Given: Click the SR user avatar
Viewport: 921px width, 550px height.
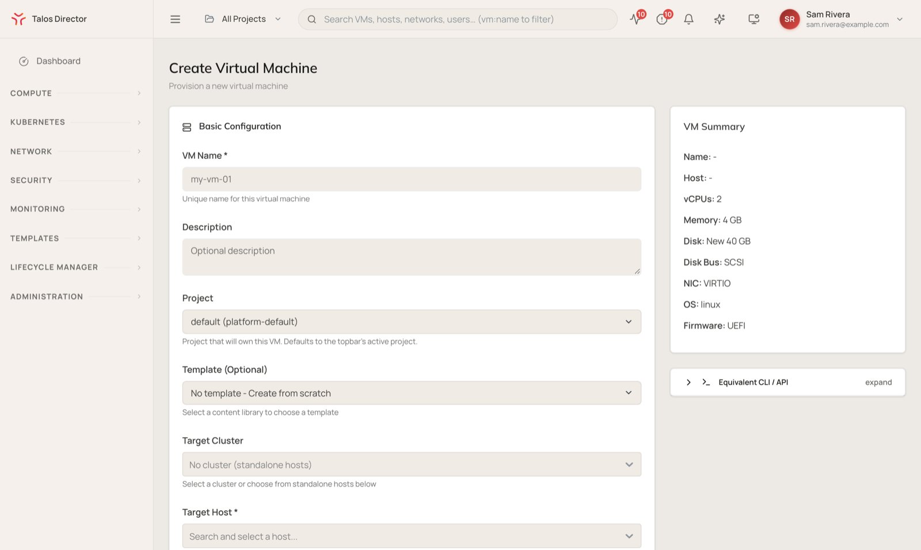Looking at the screenshot, I should coord(790,19).
